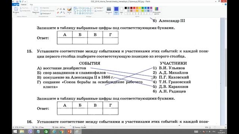
Task: Select the Цвет 2 background color box
Action: click(x=121, y=11)
